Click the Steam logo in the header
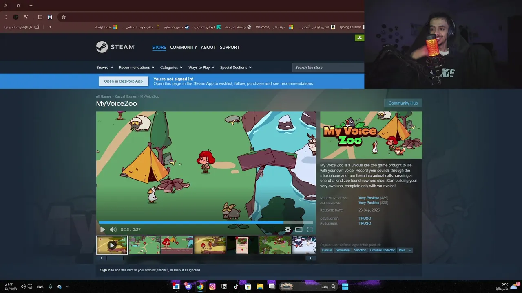 pyautogui.click(x=115, y=47)
